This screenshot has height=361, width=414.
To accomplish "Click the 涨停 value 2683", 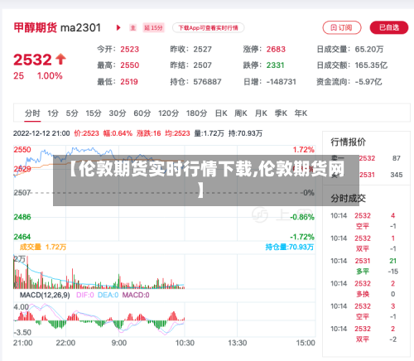I will tap(276, 50).
